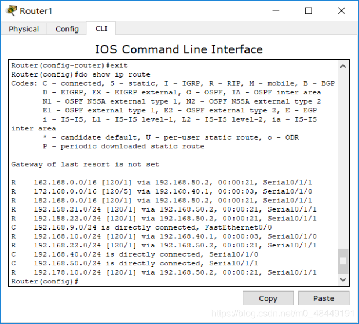Click the 'Codes: C - connected' legend line
Screen dimensions: 359x324
point(173,83)
